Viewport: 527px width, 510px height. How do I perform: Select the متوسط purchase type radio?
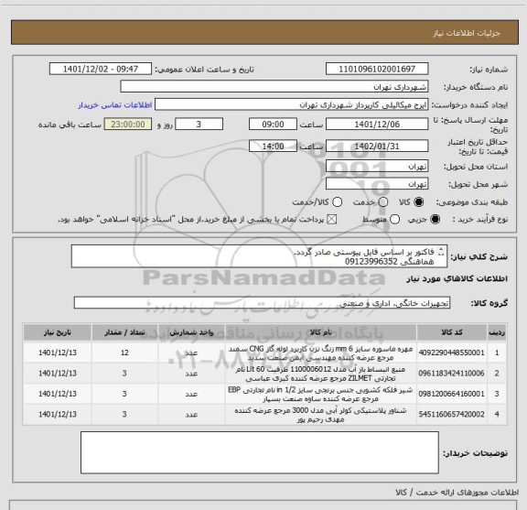394,220
